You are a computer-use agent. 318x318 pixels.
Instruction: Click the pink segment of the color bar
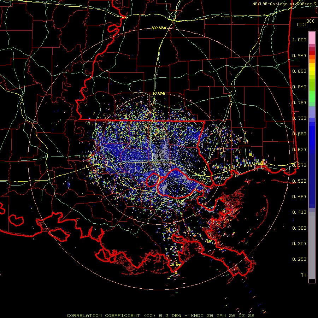[x=312, y=38]
